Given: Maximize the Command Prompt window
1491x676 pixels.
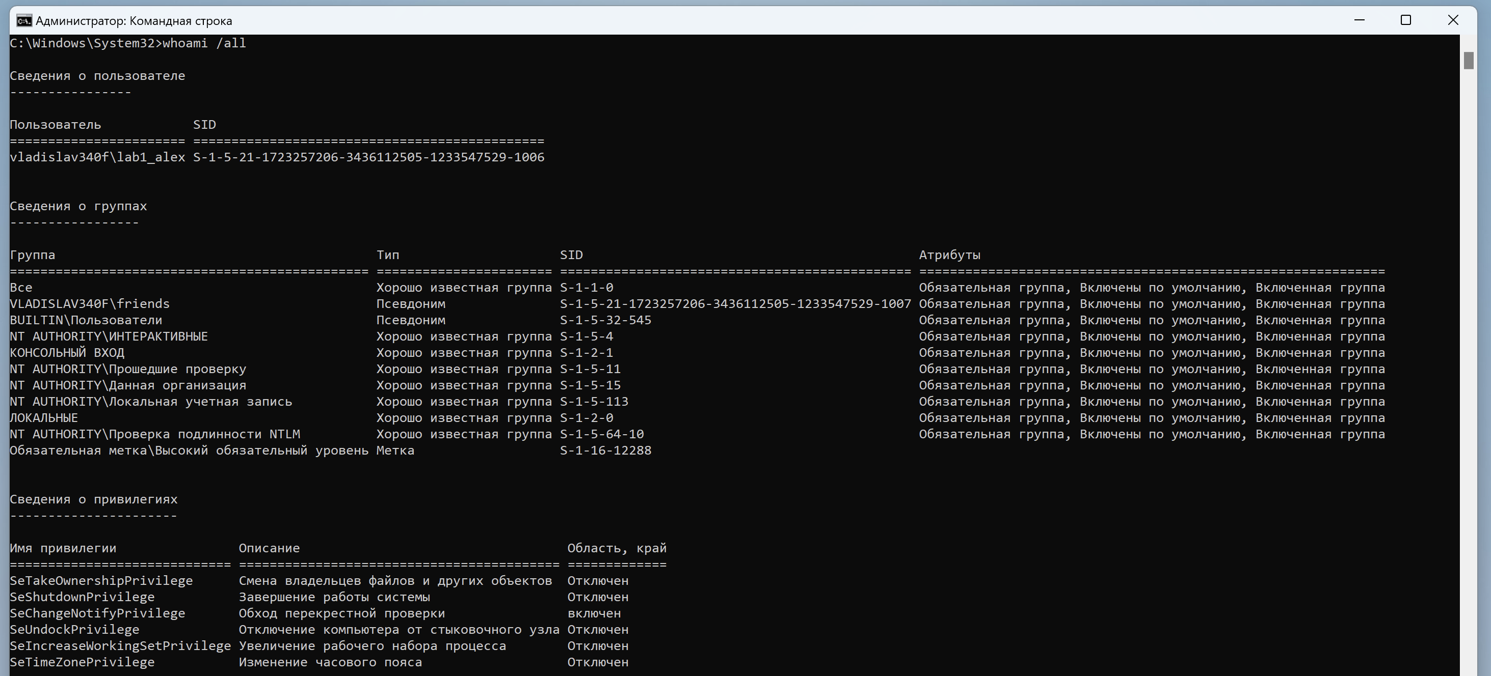Looking at the screenshot, I should pos(1406,20).
